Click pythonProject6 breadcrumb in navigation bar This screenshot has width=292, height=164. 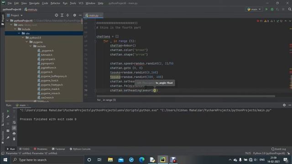(x=12, y=9)
